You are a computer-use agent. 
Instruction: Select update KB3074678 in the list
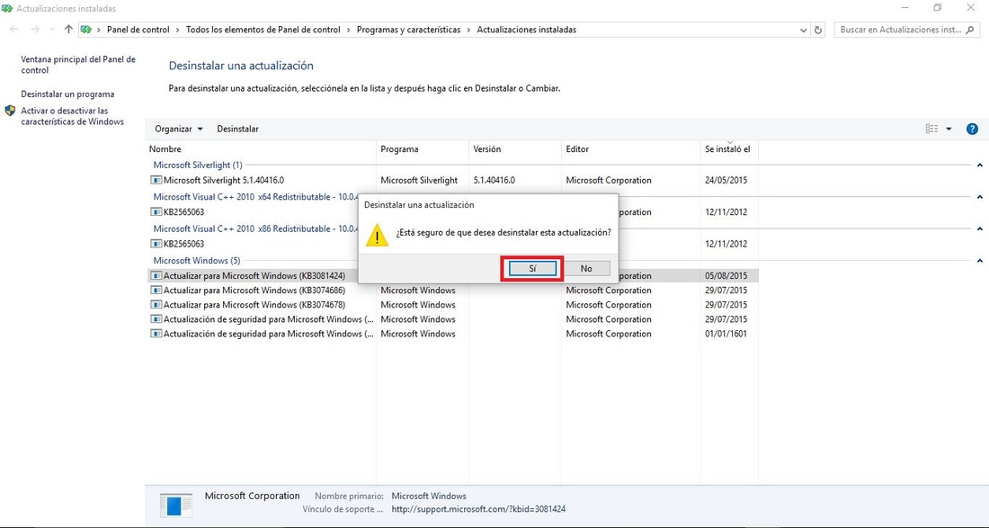click(453, 305)
